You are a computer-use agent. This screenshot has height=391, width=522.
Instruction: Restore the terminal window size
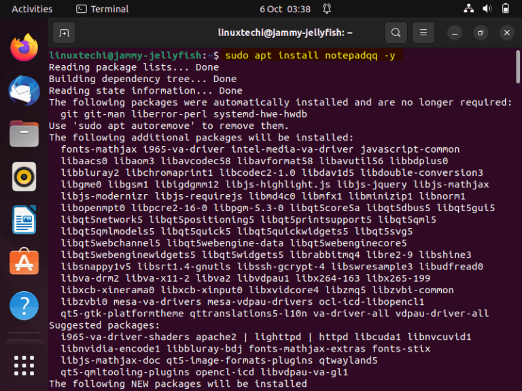[481, 33]
